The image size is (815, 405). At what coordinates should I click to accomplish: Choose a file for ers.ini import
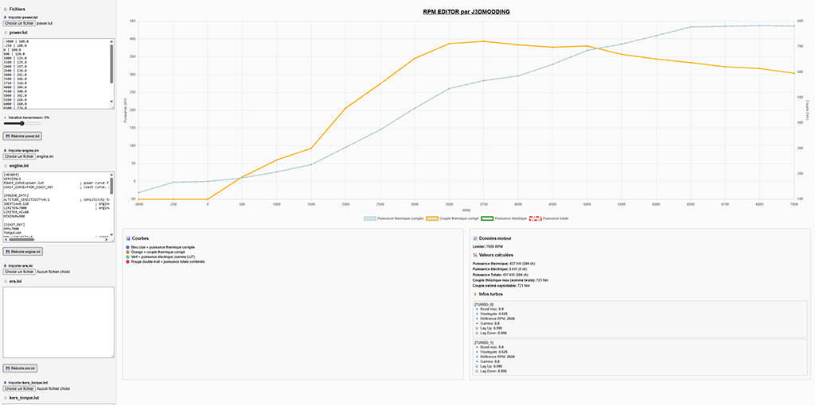pos(19,272)
